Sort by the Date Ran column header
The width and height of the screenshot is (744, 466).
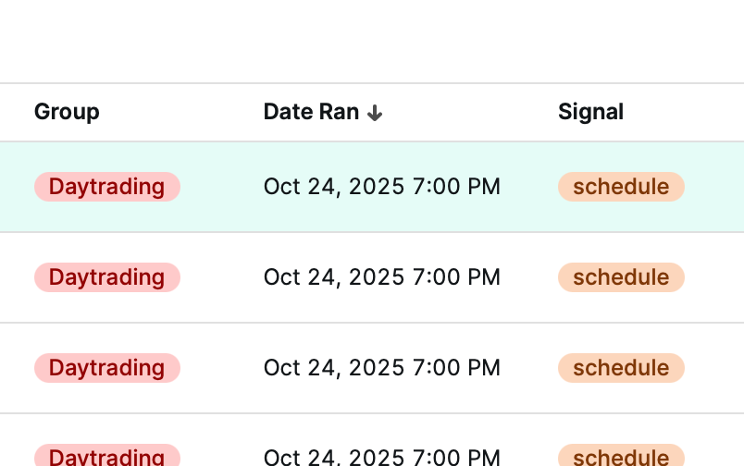click(x=311, y=112)
